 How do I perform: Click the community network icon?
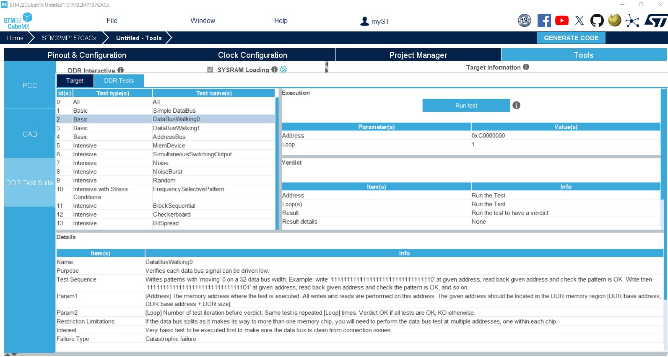click(632, 21)
